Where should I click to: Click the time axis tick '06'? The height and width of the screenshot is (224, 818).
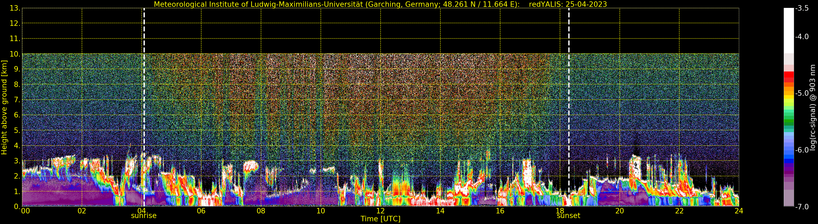coord(201,211)
